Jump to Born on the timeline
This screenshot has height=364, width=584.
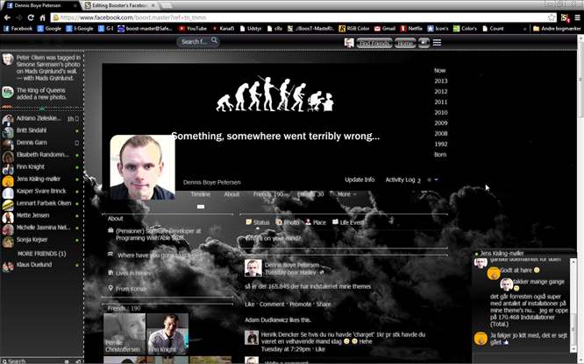point(440,154)
